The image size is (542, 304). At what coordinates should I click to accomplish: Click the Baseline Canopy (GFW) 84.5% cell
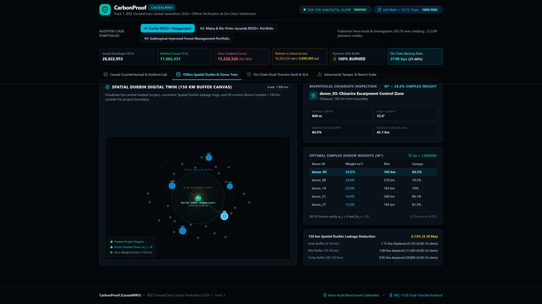[340, 130]
